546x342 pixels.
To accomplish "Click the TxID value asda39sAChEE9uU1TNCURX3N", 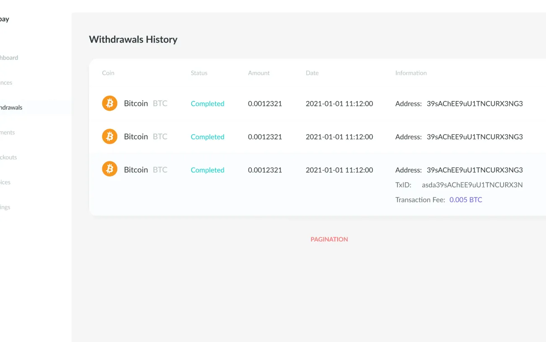I will [x=472, y=185].
